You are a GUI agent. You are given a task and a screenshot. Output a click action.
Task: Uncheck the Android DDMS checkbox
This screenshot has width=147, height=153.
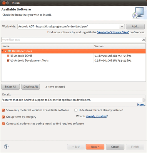coord(8,56)
